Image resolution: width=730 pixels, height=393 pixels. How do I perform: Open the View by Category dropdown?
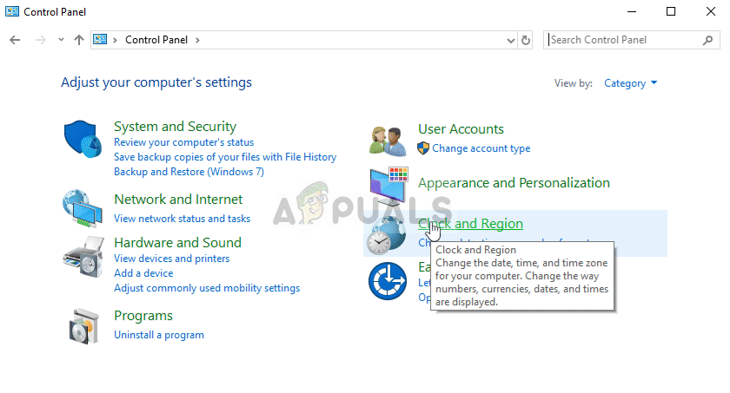click(630, 83)
